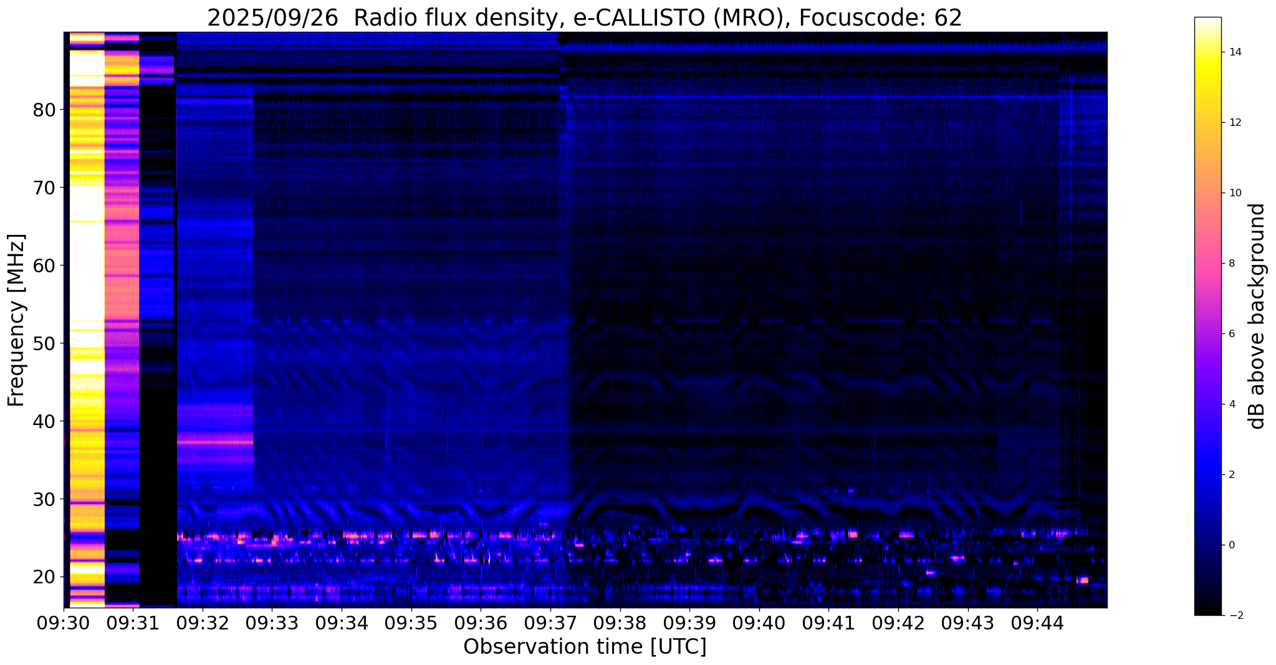Click the 09:31 time tick label
1276x665 pixels.
pyautogui.click(x=133, y=622)
